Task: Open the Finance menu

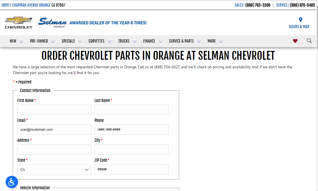Action: click(149, 41)
